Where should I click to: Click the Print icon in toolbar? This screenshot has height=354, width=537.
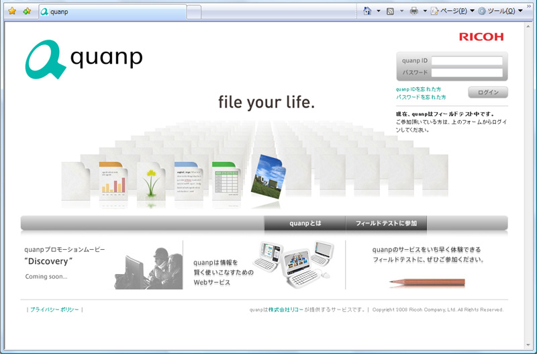[414, 11]
